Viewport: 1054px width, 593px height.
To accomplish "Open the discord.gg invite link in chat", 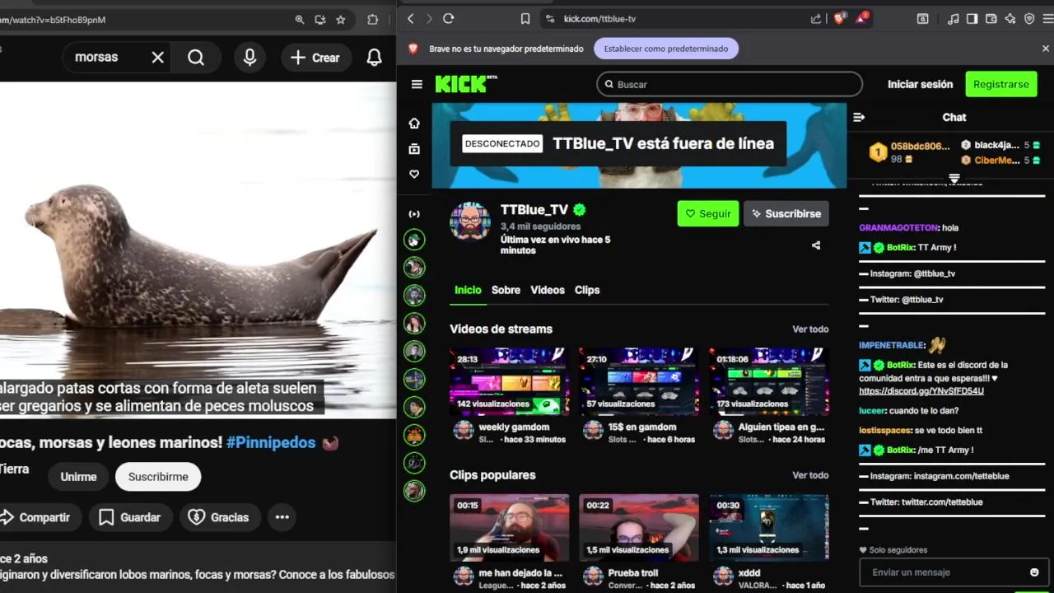I will 921,390.
